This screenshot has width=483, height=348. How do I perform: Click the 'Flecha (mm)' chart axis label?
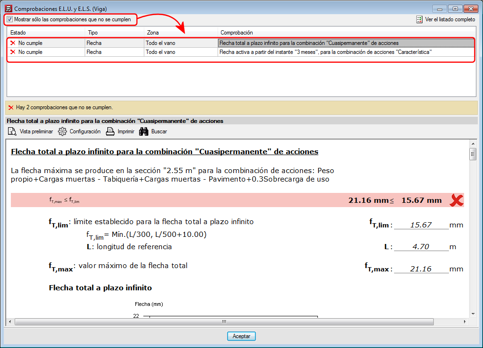point(149,304)
